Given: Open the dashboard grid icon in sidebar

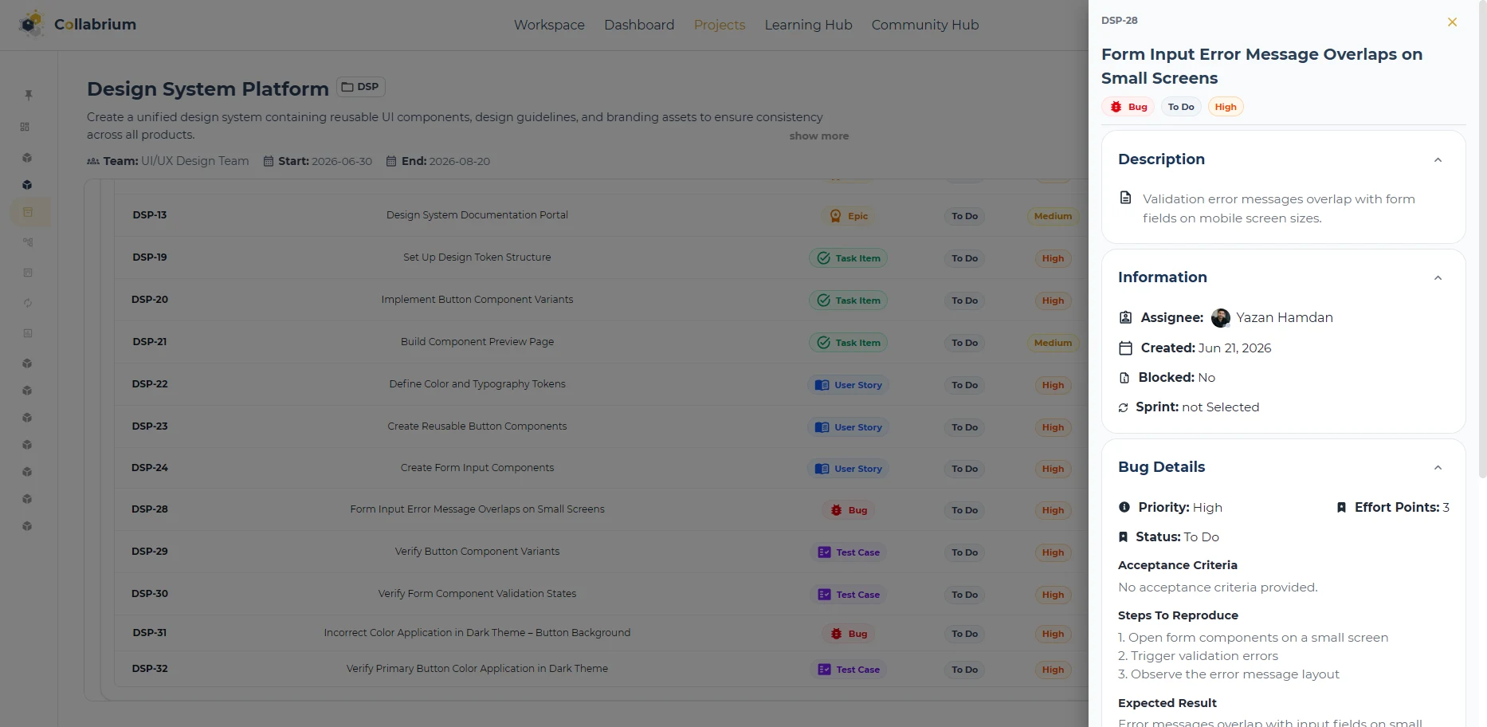Looking at the screenshot, I should point(26,127).
